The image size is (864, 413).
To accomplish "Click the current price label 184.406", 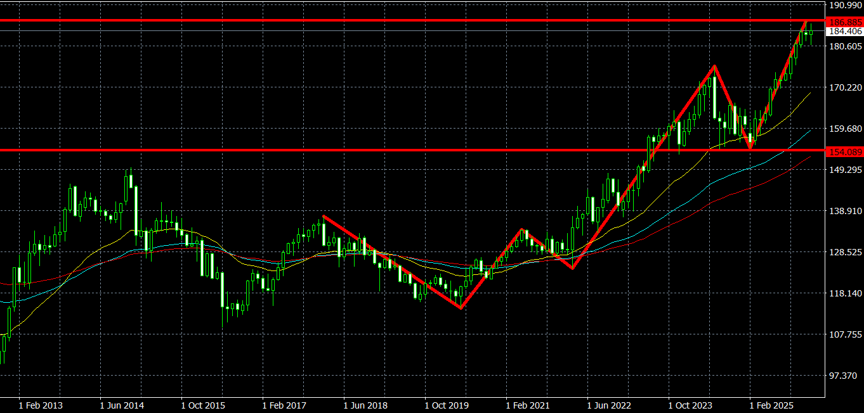I will pos(844,31).
